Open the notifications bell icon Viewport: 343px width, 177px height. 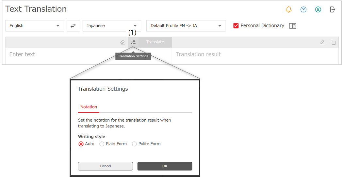pos(289,9)
